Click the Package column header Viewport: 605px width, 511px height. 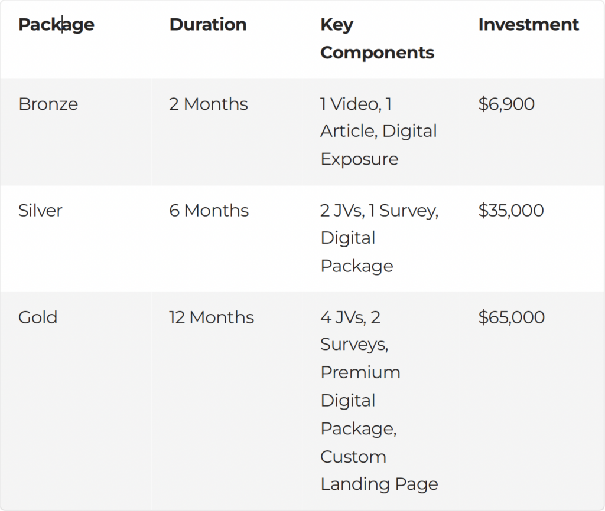(56, 25)
